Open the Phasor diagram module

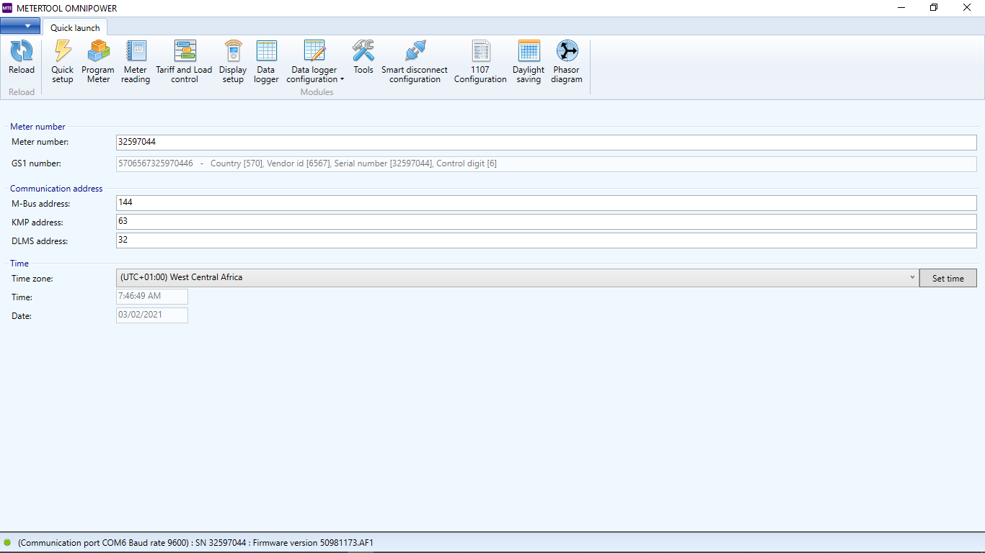tap(567, 61)
